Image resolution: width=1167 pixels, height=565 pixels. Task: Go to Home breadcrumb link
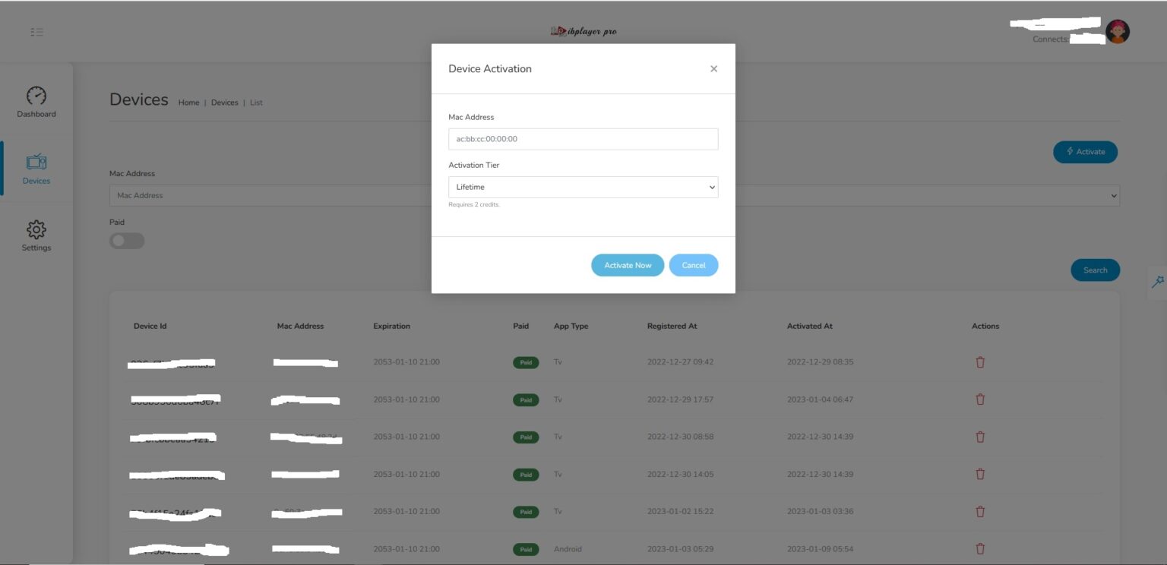click(x=188, y=103)
